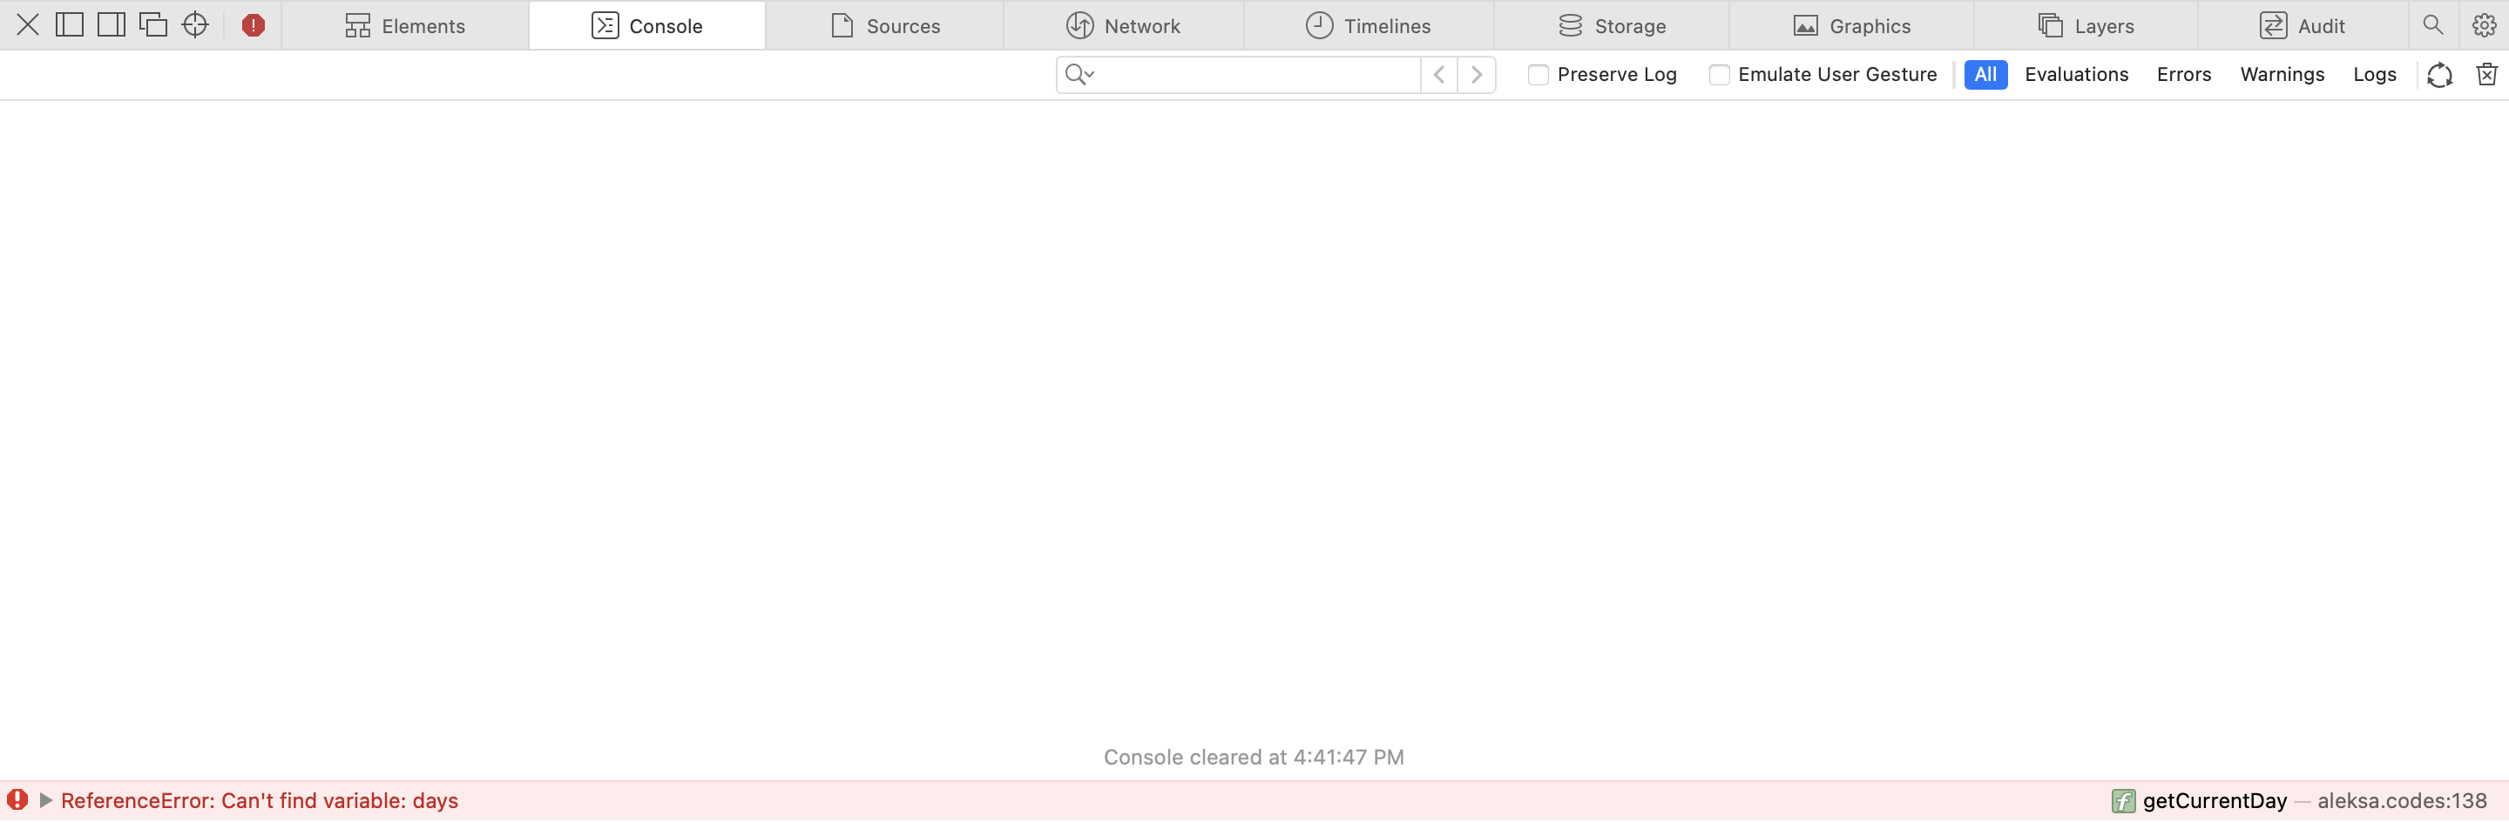
Task: Activate the element selection crosshair tool
Action: [195, 25]
